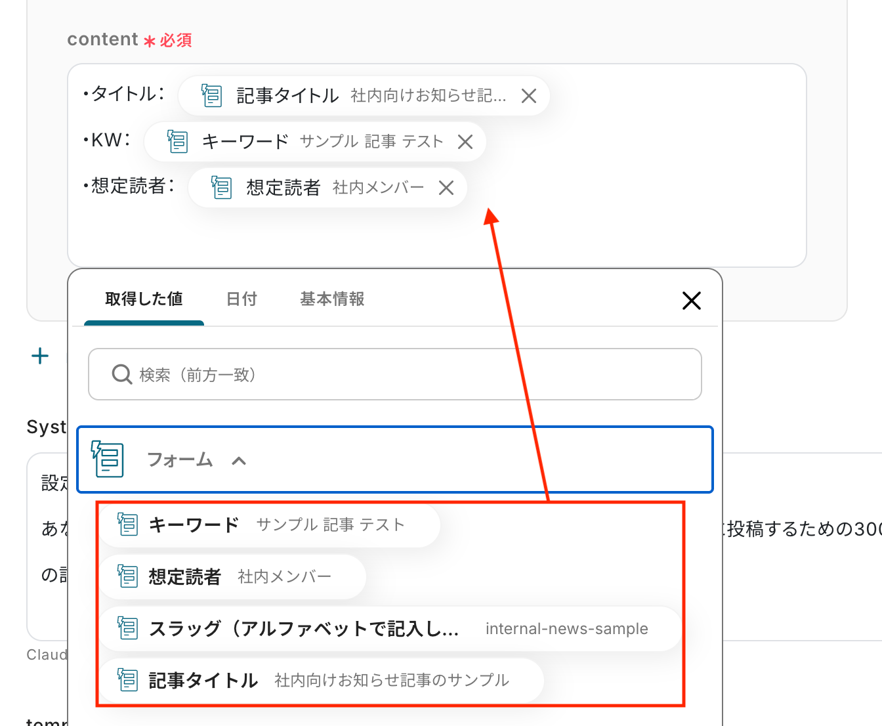Image resolution: width=882 pixels, height=726 pixels.
Task: Click the ・タイトル： label text in content
Action: coord(123,94)
